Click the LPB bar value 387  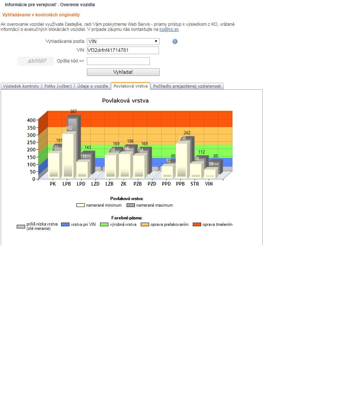(73, 111)
